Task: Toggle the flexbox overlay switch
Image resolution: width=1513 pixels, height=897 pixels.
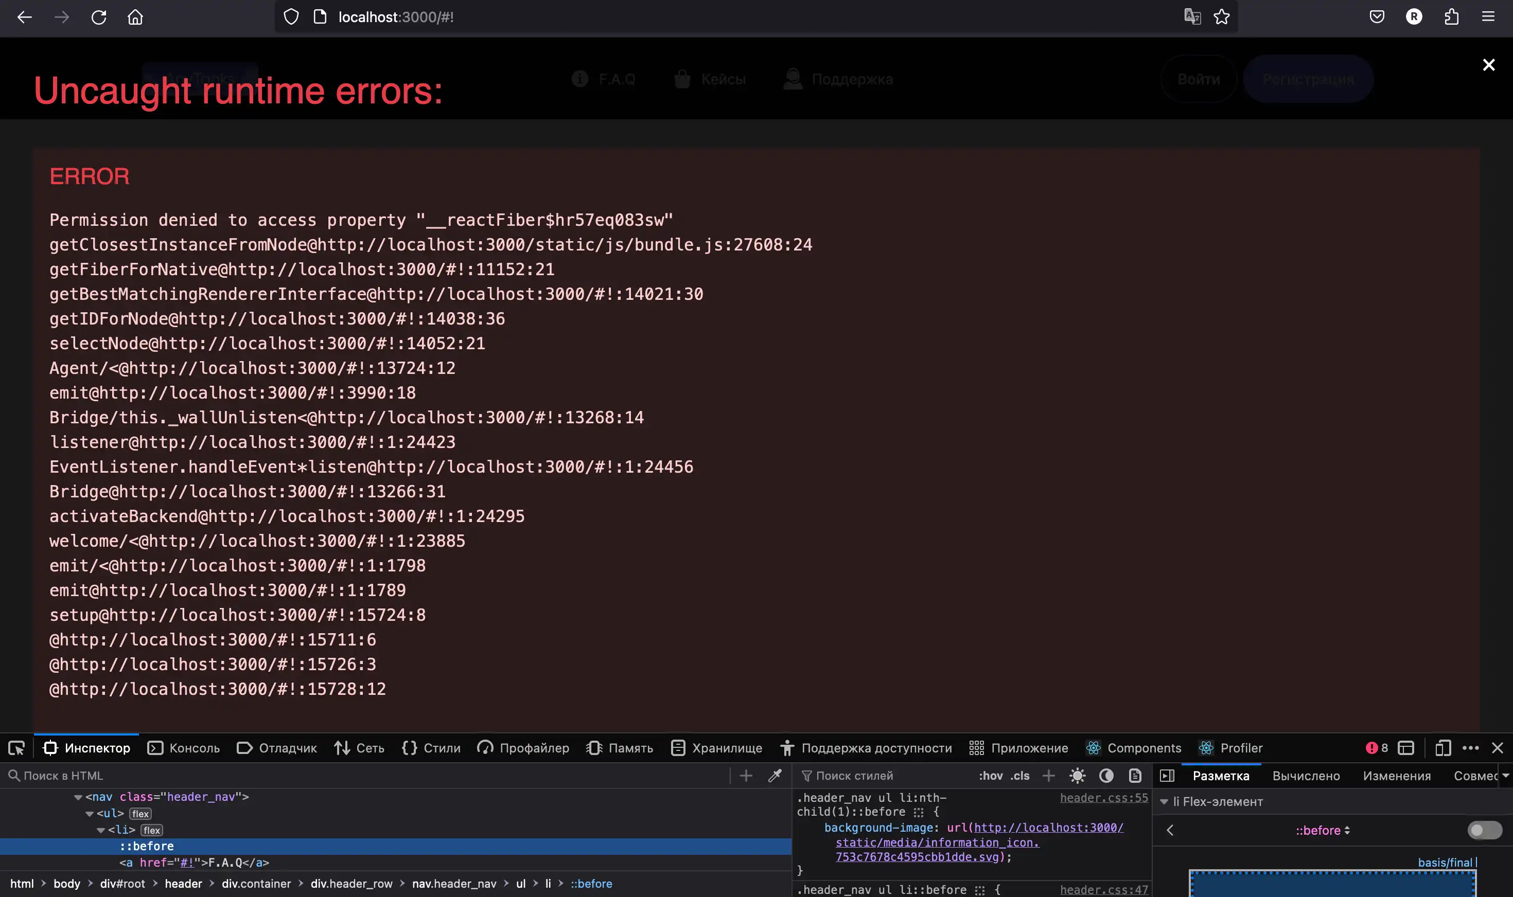Action: point(1484,830)
